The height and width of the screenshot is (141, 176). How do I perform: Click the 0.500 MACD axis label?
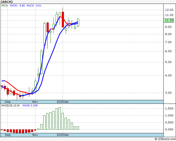coord(169,122)
